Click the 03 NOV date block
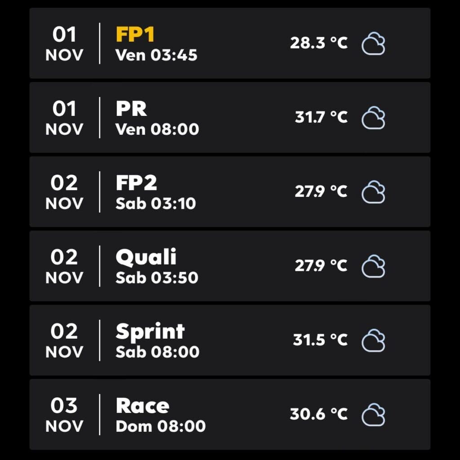The image size is (460, 460). click(64, 415)
